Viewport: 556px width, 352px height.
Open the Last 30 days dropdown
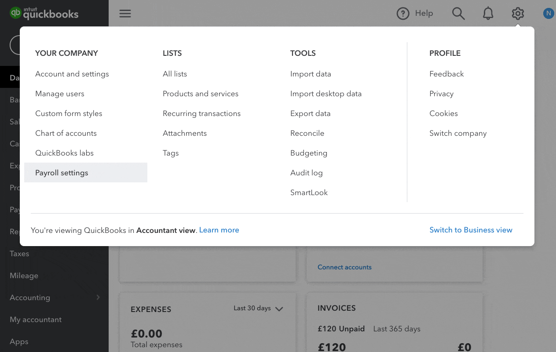[258, 308]
